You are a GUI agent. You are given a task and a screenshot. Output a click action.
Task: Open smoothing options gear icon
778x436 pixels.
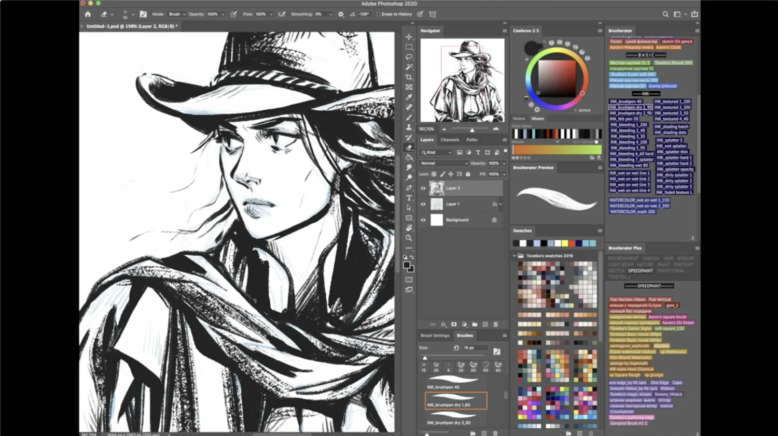[341, 14]
